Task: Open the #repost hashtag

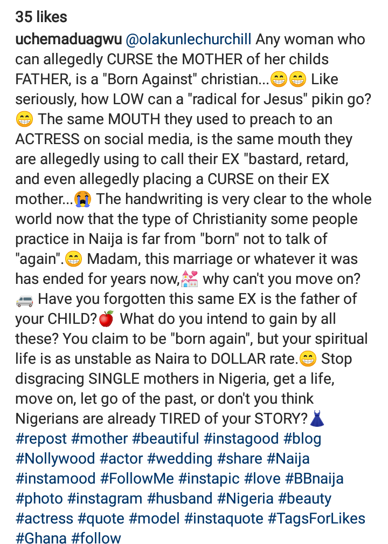Action: point(41,439)
